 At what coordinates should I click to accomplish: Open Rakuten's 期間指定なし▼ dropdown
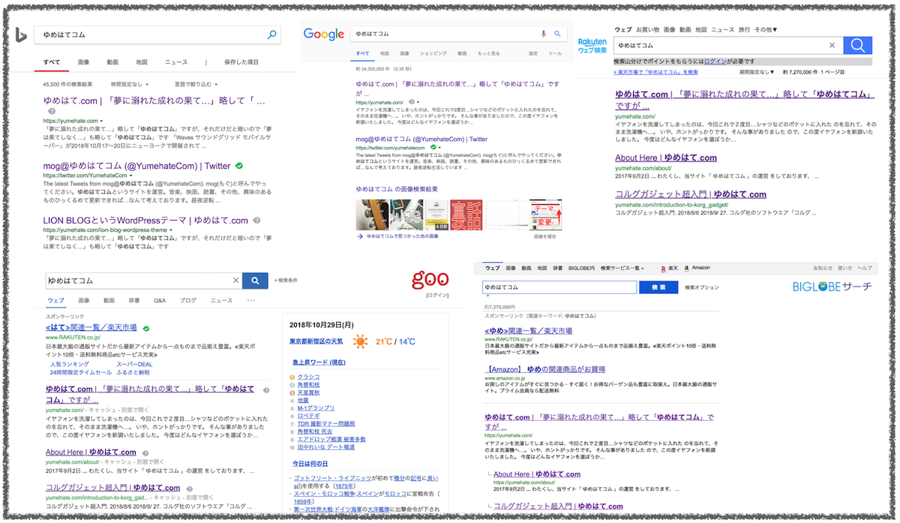pyautogui.click(x=756, y=72)
